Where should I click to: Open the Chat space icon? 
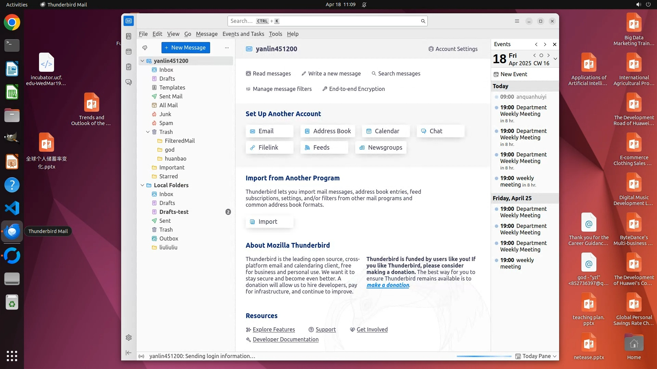point(129,82)
